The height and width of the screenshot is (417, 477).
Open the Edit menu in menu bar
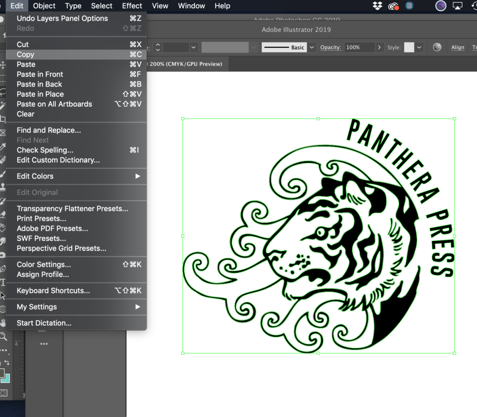click(17, 6)
